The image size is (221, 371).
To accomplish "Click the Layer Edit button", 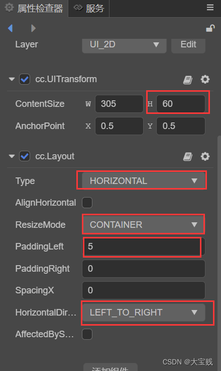I will click(x=188, y=45).
